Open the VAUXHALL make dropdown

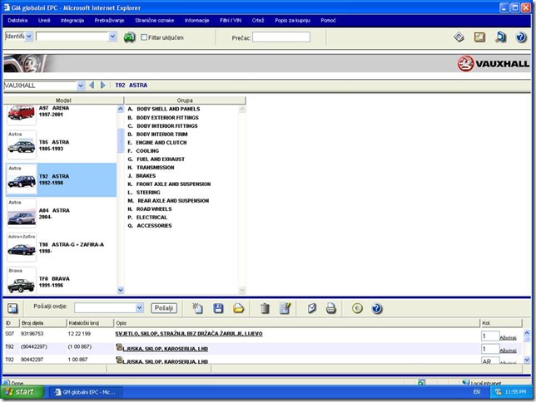81,86
